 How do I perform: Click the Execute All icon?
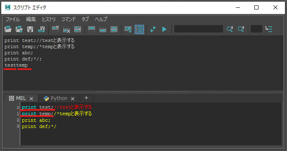tap(153, 29)
